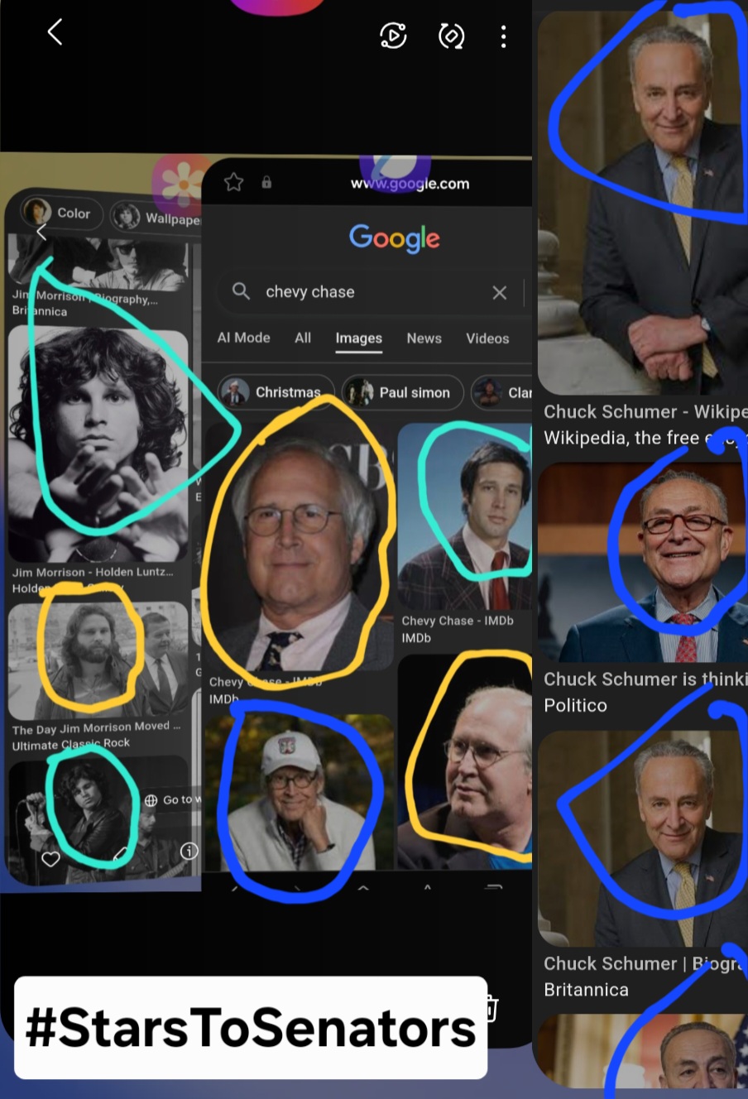Tap the heart favorite icon on wallpaper

pos(50,858)
